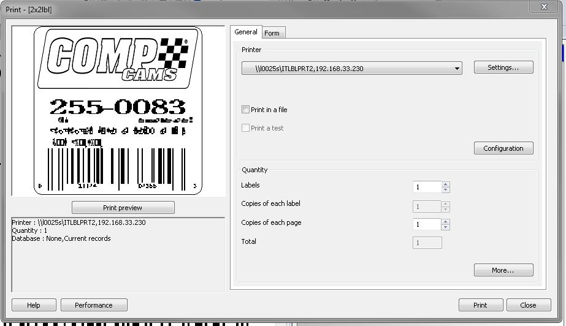Switch to the Form tab
Screen dimensions: 566x326
[x=273, y=33]
